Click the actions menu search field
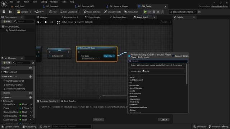This screenshot has height=129, width=230. pyautogui.click(x=158, y=61)
